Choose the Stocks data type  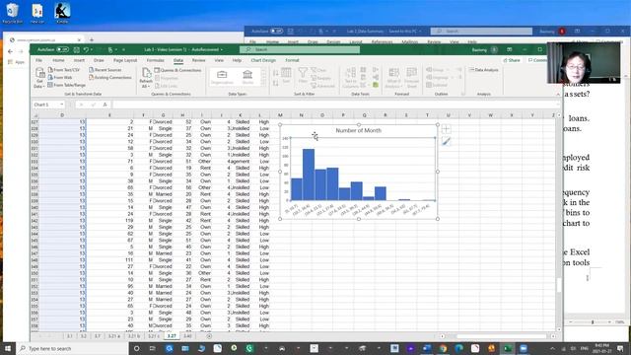tap(247, 77)
